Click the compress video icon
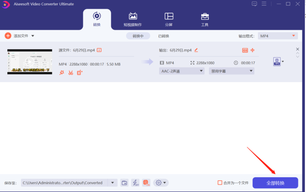Image resolution: width=306 pixels, height=192 pixels. tap(253, 50)
